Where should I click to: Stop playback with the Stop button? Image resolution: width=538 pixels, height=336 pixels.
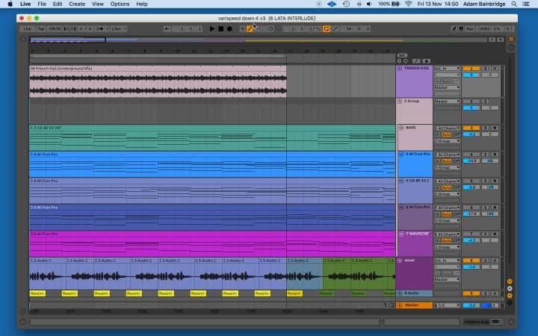point(220,29)
